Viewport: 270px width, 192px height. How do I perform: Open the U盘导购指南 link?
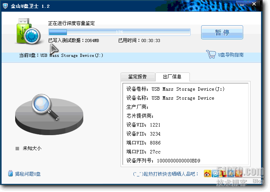pos(231,55)
